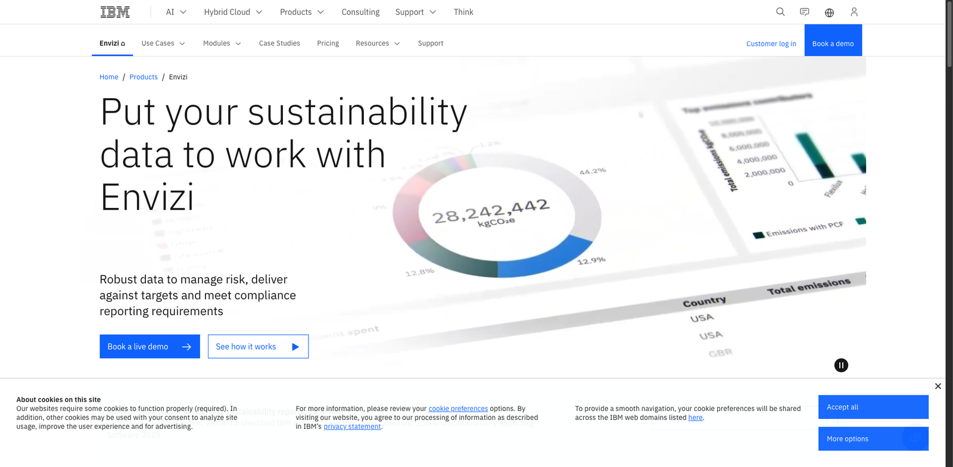The image size is (953, 467).
Task: Open the 'here' IBM web domains link
Action: (x=695, y=418)
